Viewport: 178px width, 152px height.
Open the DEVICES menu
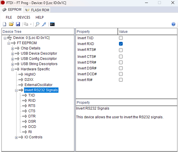[x=24, y=17]
